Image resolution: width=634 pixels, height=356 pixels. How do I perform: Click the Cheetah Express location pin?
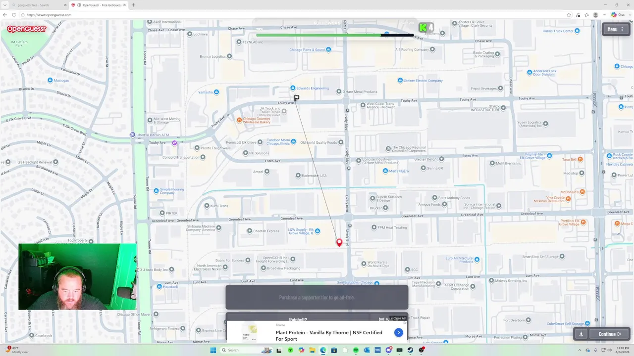(x=250, y=231)
